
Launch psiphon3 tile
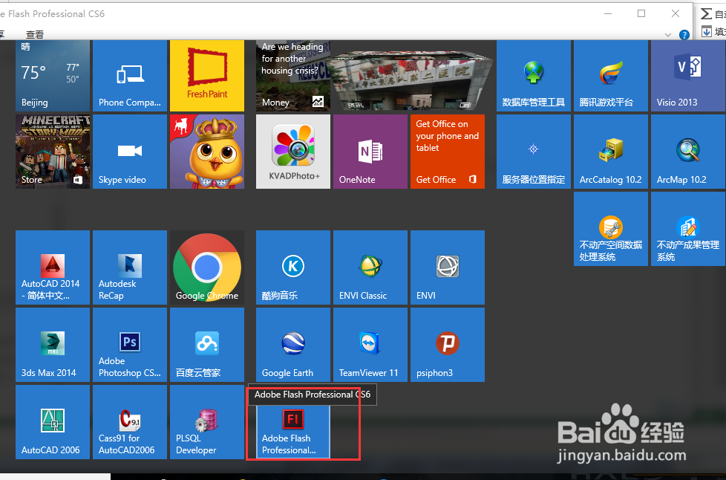pyautogui.click(x=448, y=345)
